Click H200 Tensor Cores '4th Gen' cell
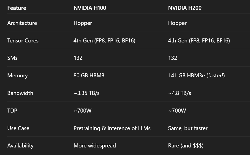The width and height of the screenshot is (250, 155). (x=199, y=40)
